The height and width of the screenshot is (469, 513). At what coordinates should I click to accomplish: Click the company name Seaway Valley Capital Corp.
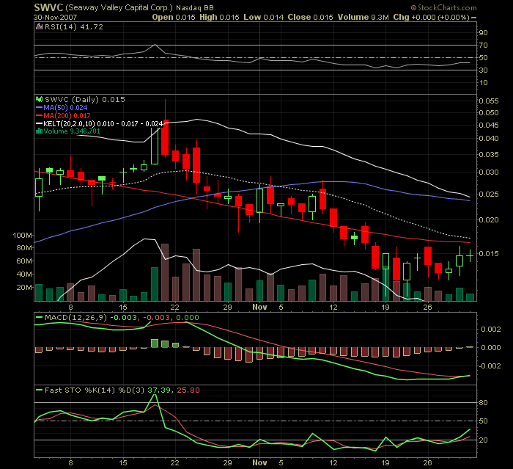click(x=119, y=8)
